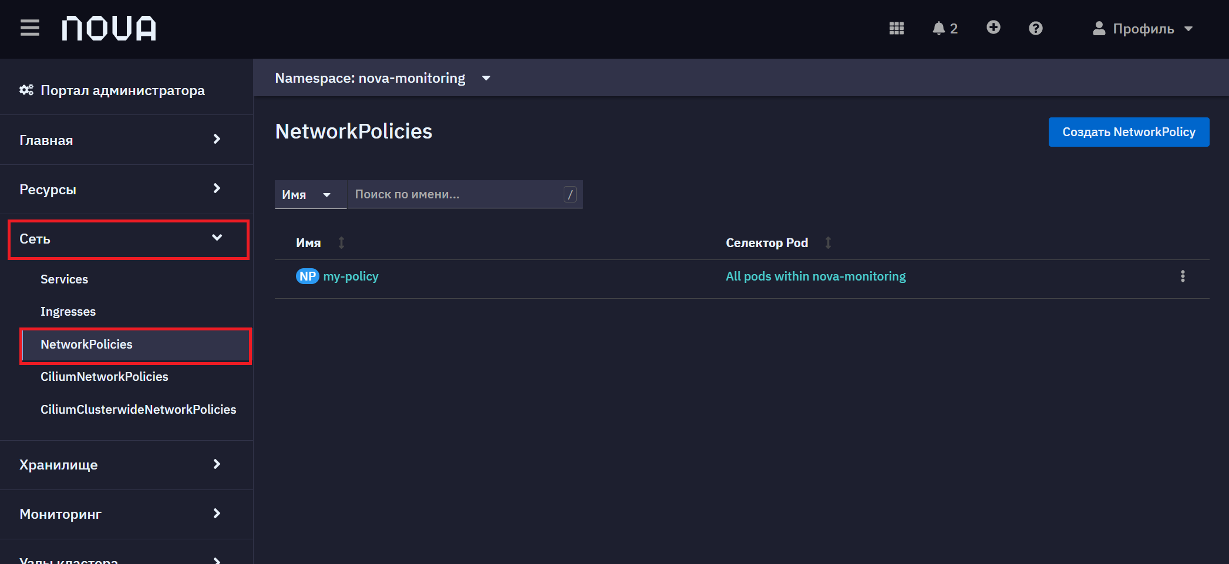Expand the Мониторинг section

point(126,514)
